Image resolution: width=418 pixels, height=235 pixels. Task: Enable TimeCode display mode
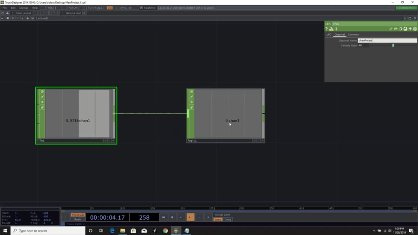pos(78,215)
